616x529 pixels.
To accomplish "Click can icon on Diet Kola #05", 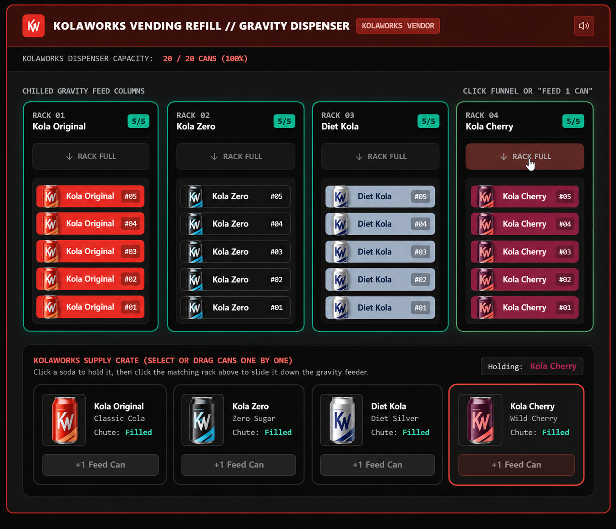I will [341, 196].
